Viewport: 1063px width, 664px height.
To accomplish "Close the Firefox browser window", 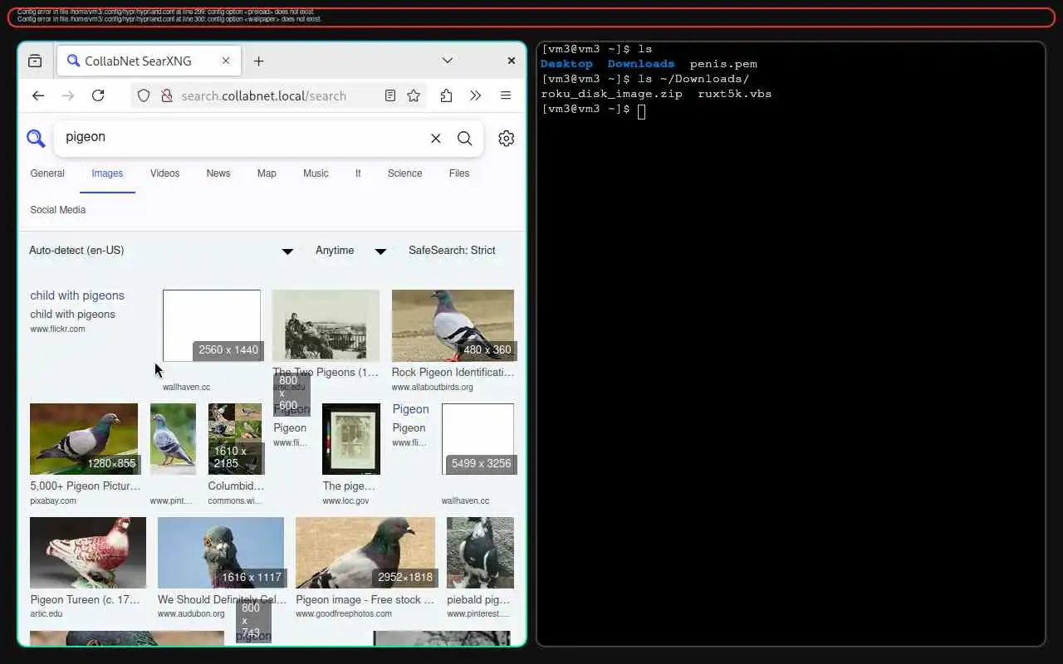I will point(512,61).
